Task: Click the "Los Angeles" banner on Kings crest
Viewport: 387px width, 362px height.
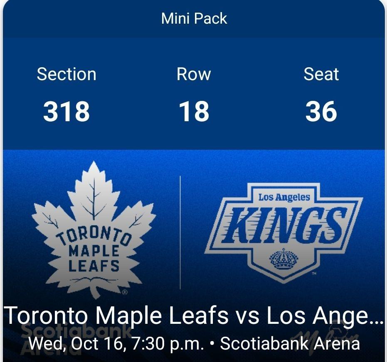Action: click(284, 197)
